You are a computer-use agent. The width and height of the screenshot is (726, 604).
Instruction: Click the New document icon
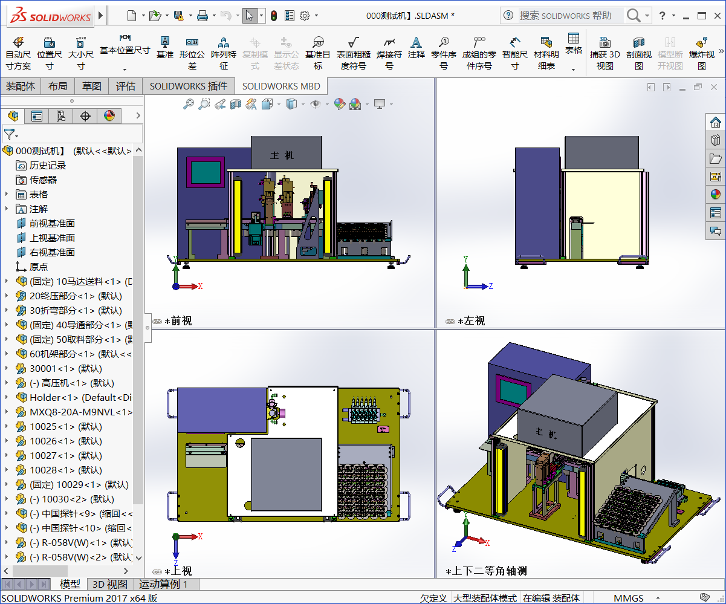click(x=132, y=15)
